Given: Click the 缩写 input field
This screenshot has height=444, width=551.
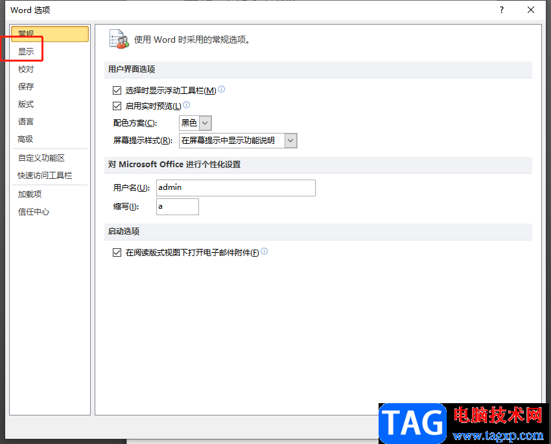Looking at the screenshot, I should coord(178,207).
